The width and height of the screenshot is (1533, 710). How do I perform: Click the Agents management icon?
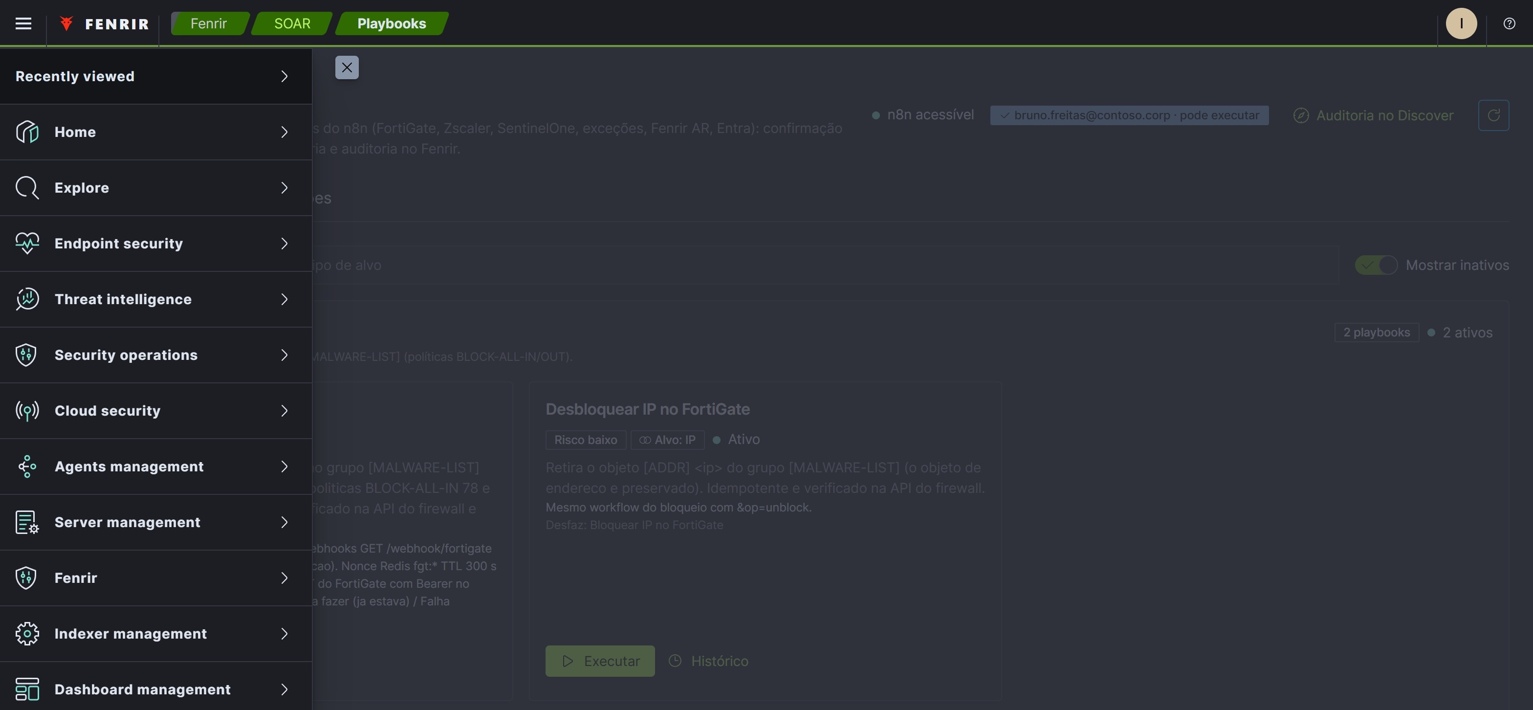click(x=27, y=466)
